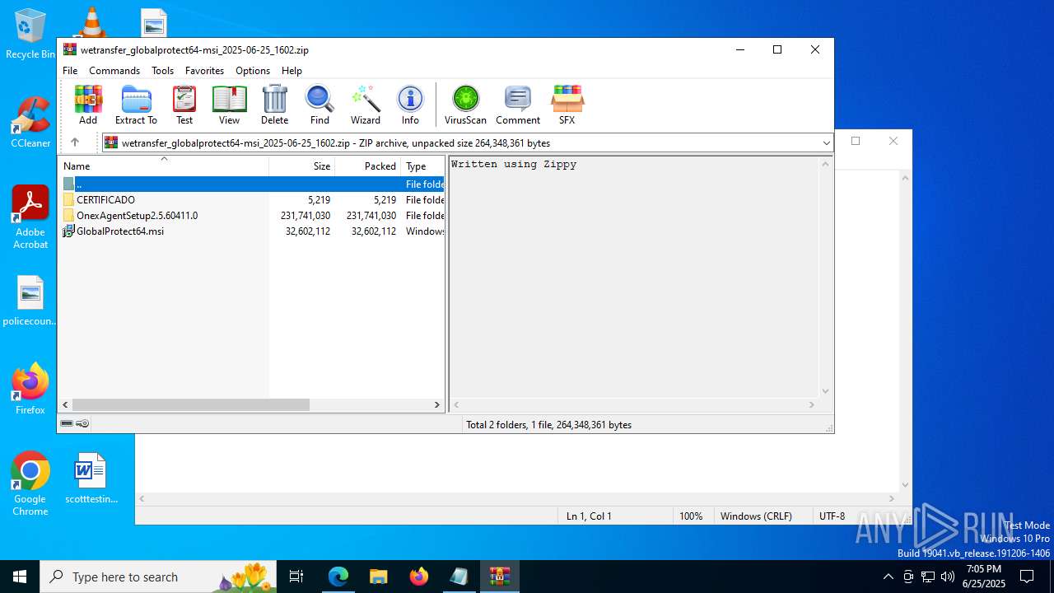
Task: Click status bar total folders and files text
Action: (x=549, y=425)
